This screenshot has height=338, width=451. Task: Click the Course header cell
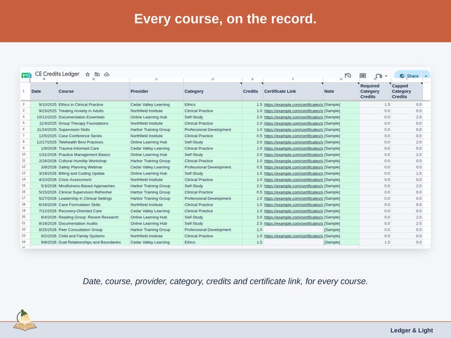(94, 91)
